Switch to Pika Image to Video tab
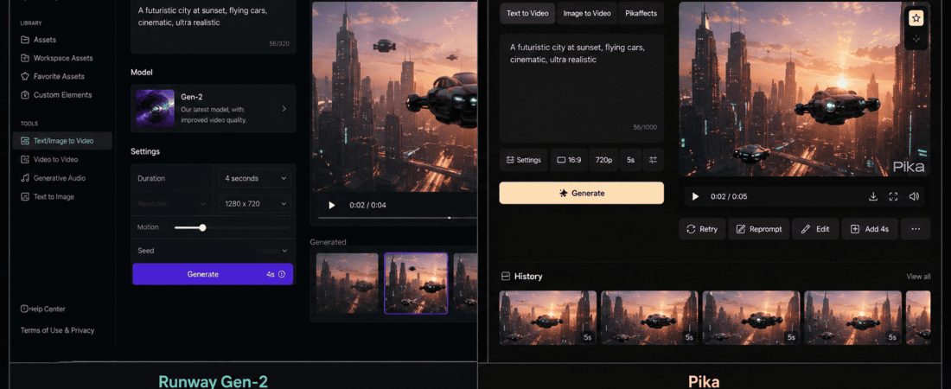This screenshot has width=951, height=389. coord(586,13)
